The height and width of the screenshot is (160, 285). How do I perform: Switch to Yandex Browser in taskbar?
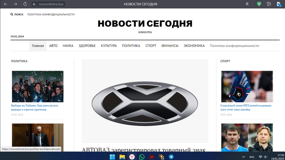(132, 157)
